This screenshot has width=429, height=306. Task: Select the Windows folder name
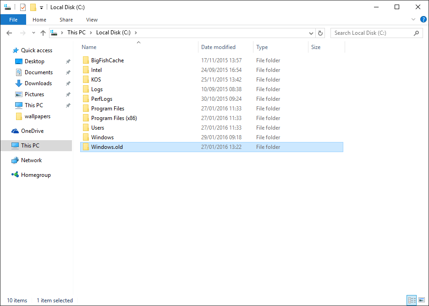[102, 137]
